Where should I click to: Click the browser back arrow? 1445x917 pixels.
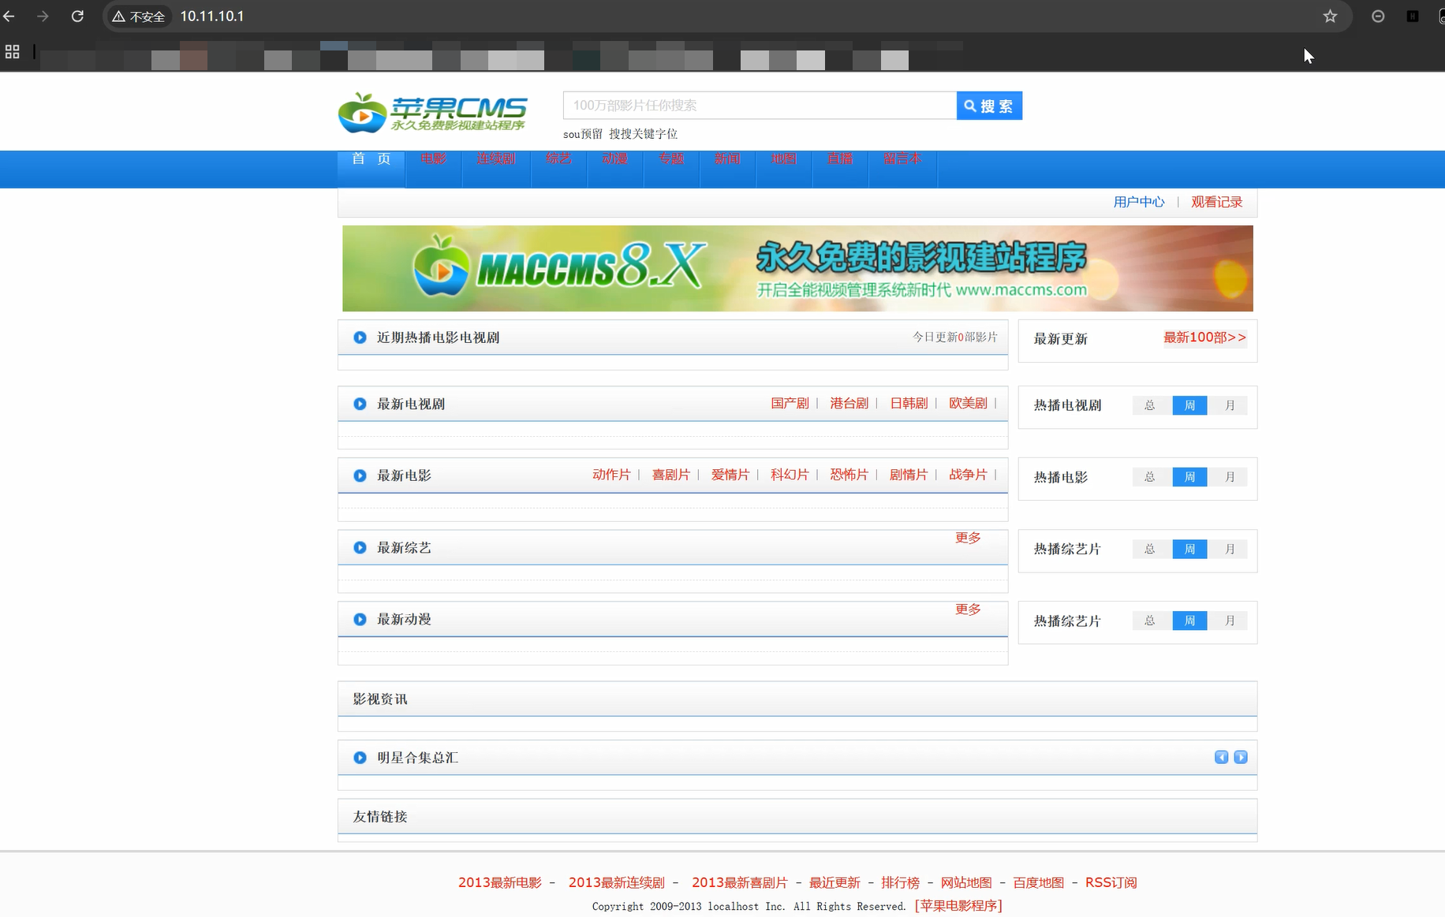point(9,16)
